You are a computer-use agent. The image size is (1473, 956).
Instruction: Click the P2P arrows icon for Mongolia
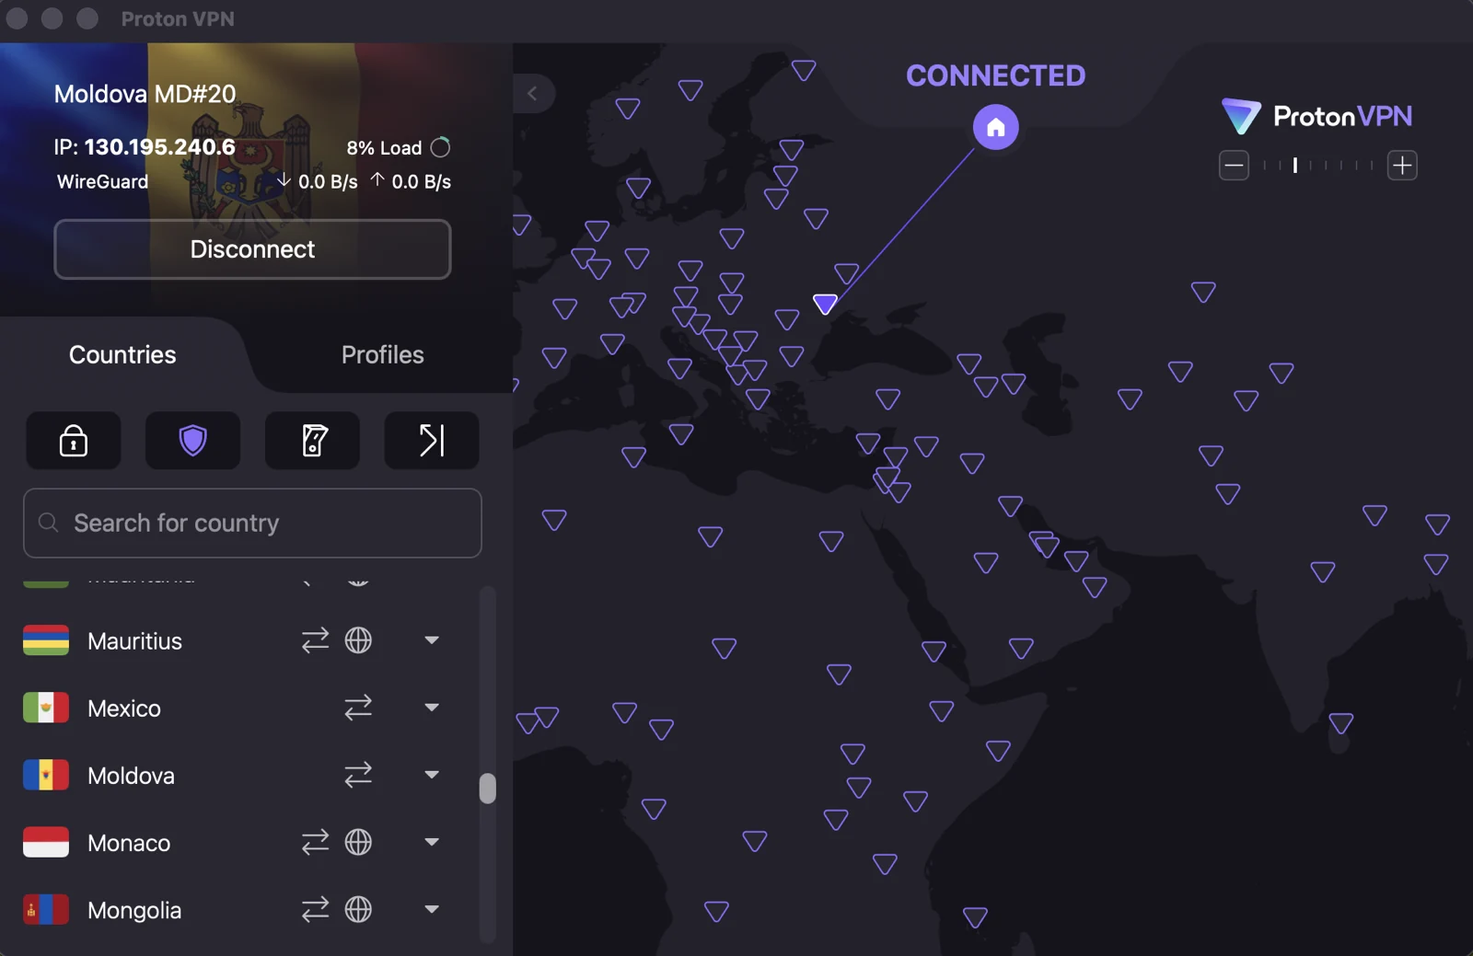point(315,909)
